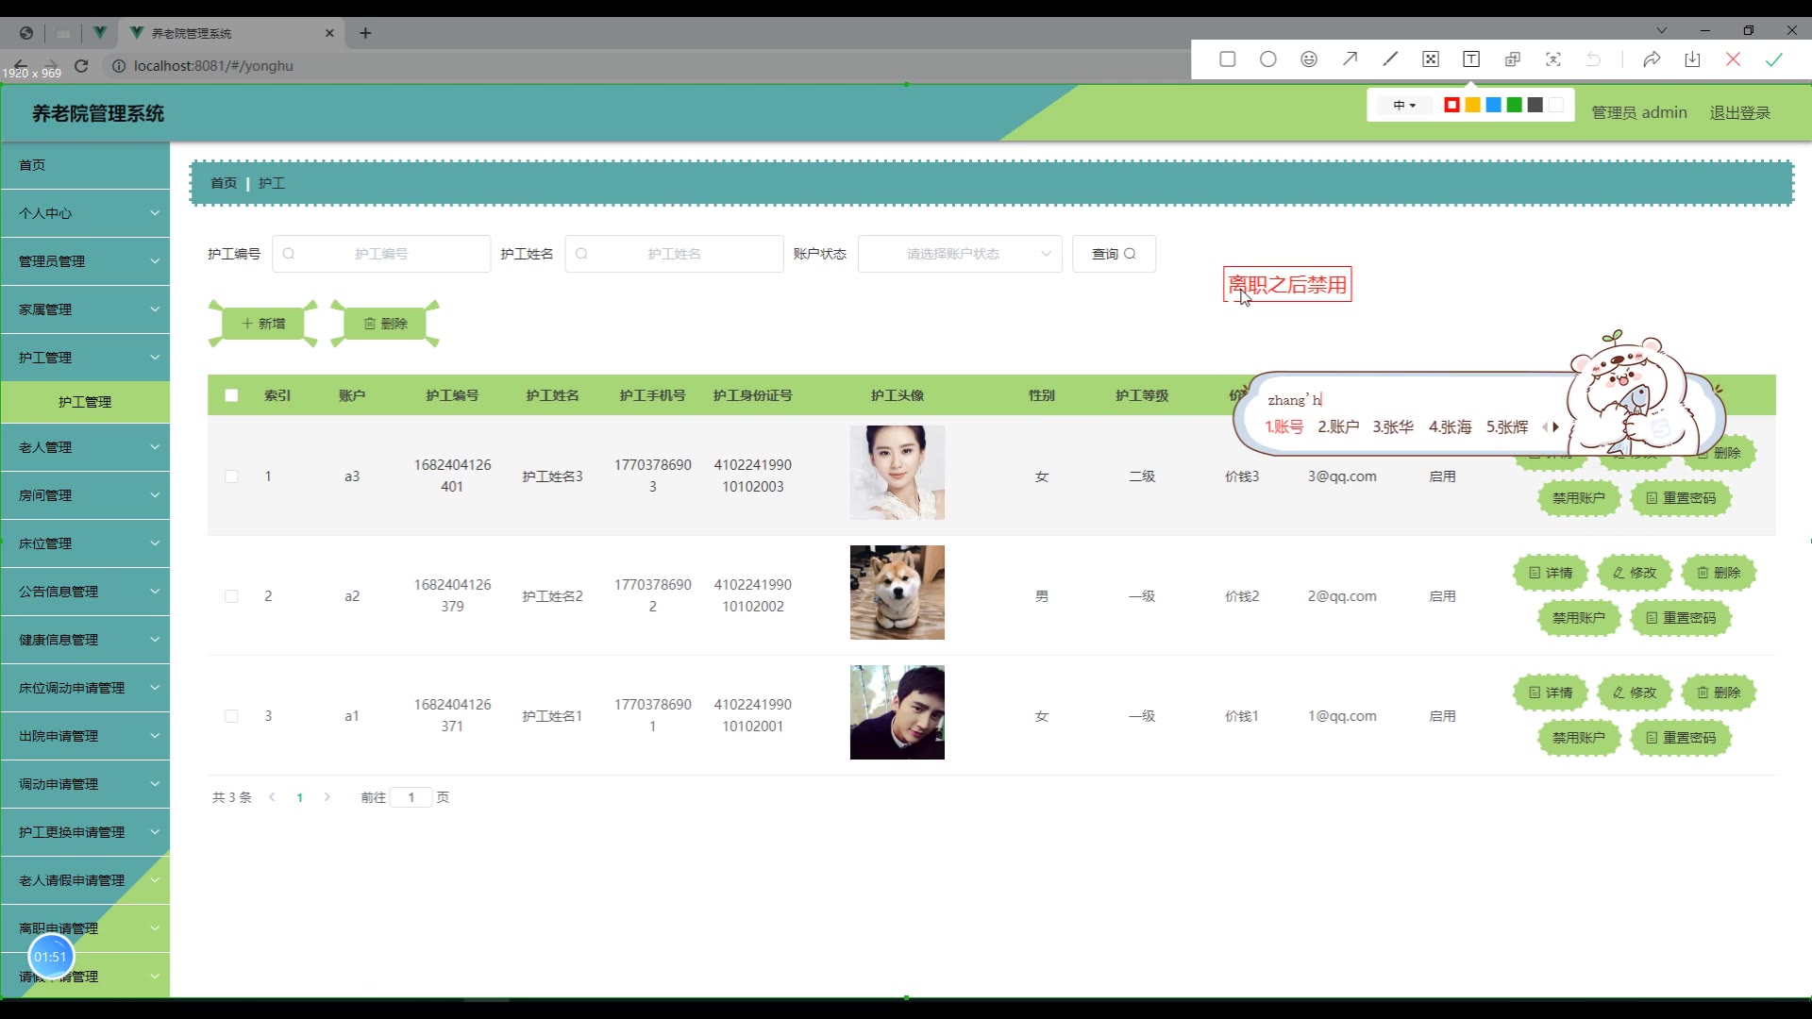Click the 新增 add button
The width and height of the screenshot is (1812, 1019).
[x=263, y=324]
